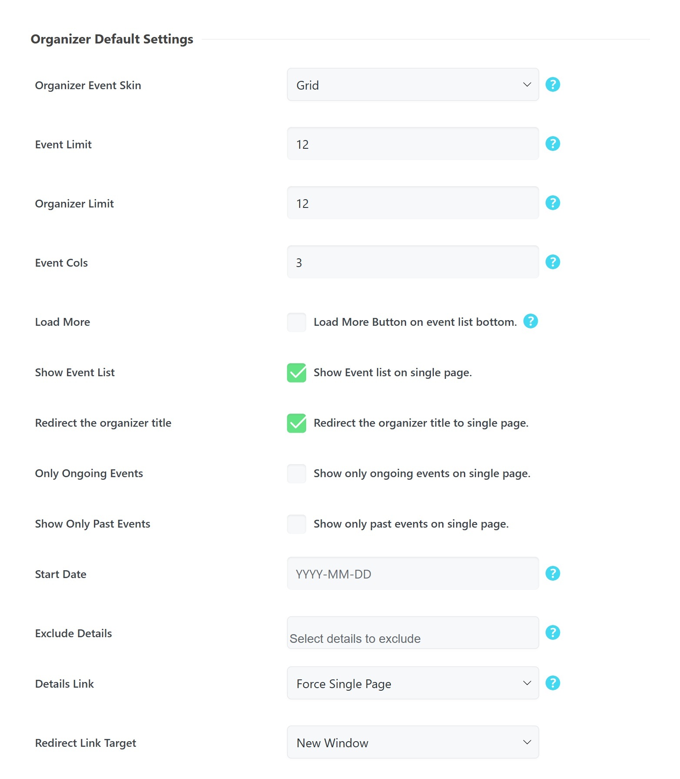Enable the Load More button checkbox
This screenshot has height=779, width=680.
pyautogui.click(x=297, y=322)
